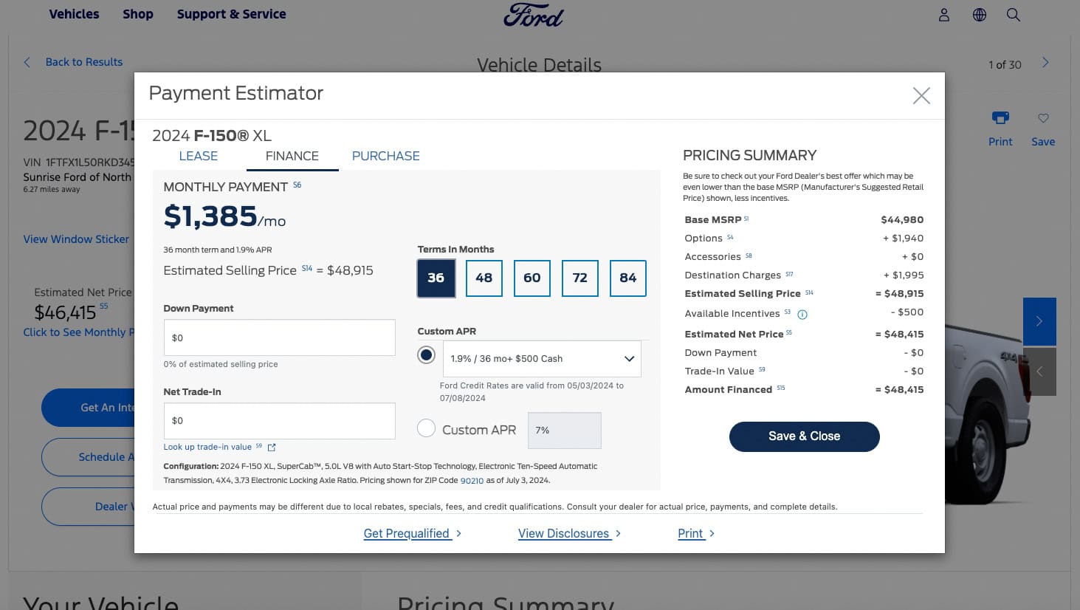The width and height of the screenshot is (1080, 610).
Task: Show info for Available Incentives
Action: point(802,315)
